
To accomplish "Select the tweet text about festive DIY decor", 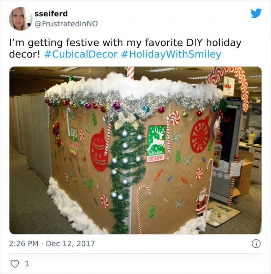I will coord(125,48).
